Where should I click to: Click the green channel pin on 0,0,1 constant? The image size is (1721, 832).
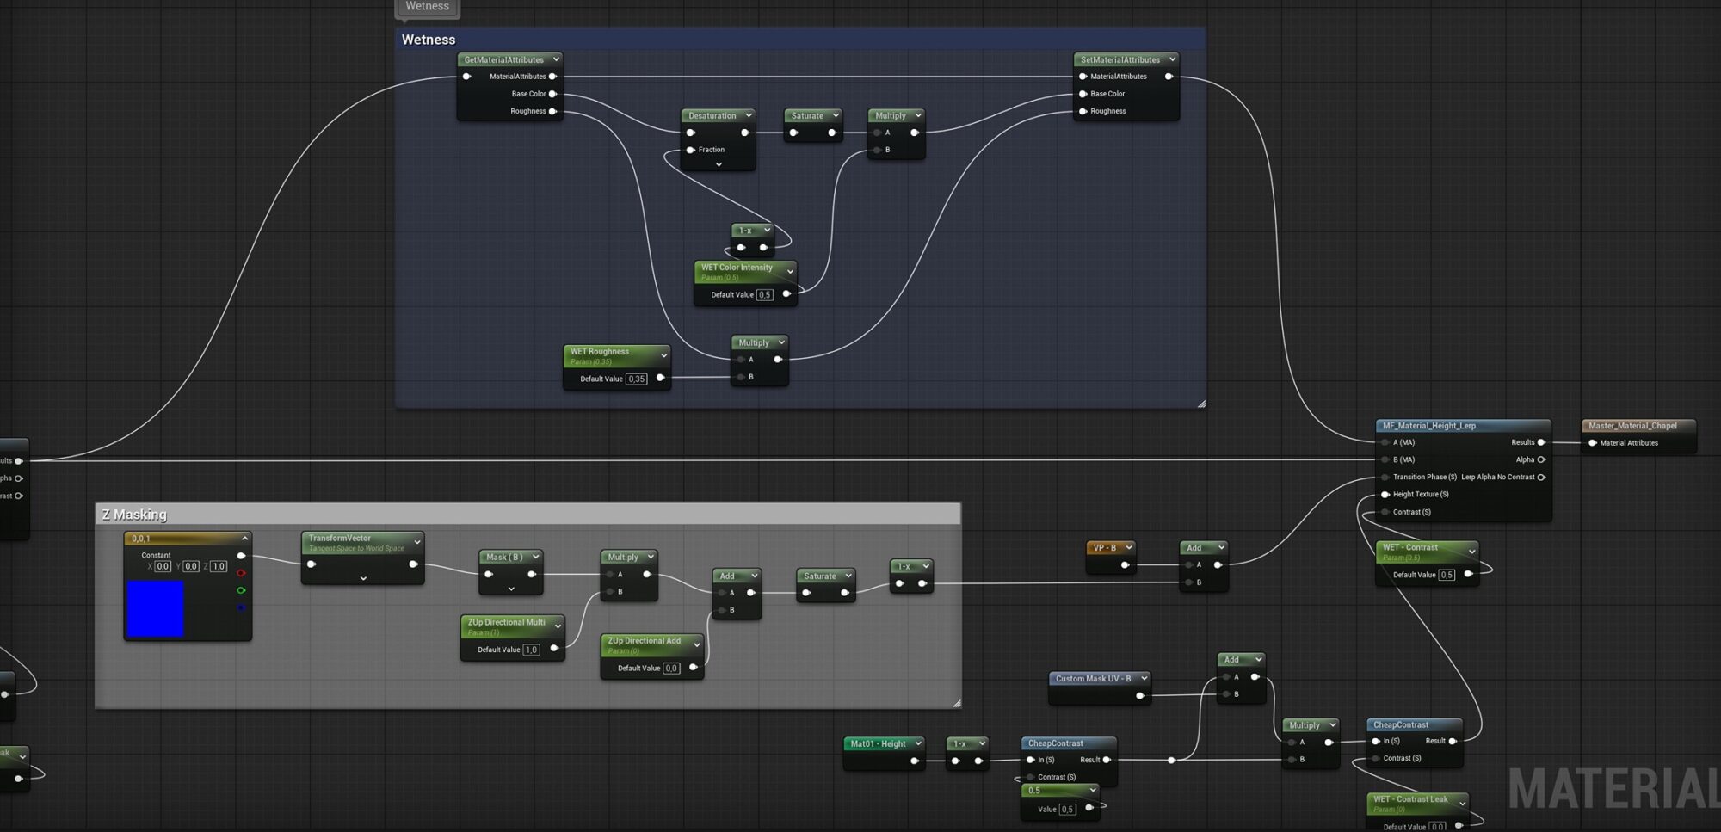click(x=241, y=590)
